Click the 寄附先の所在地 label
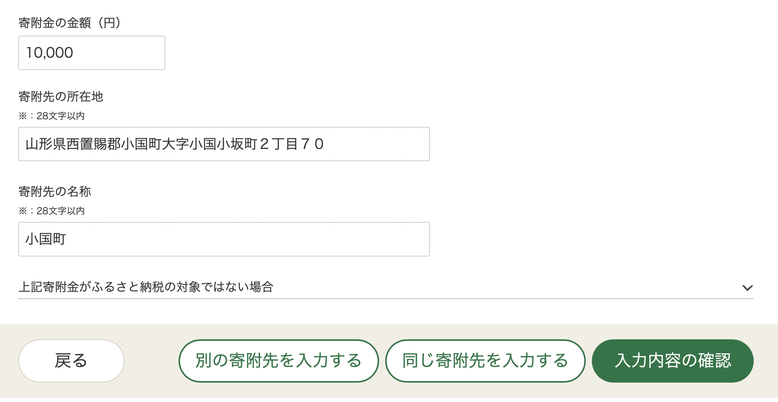 (61, 97)
